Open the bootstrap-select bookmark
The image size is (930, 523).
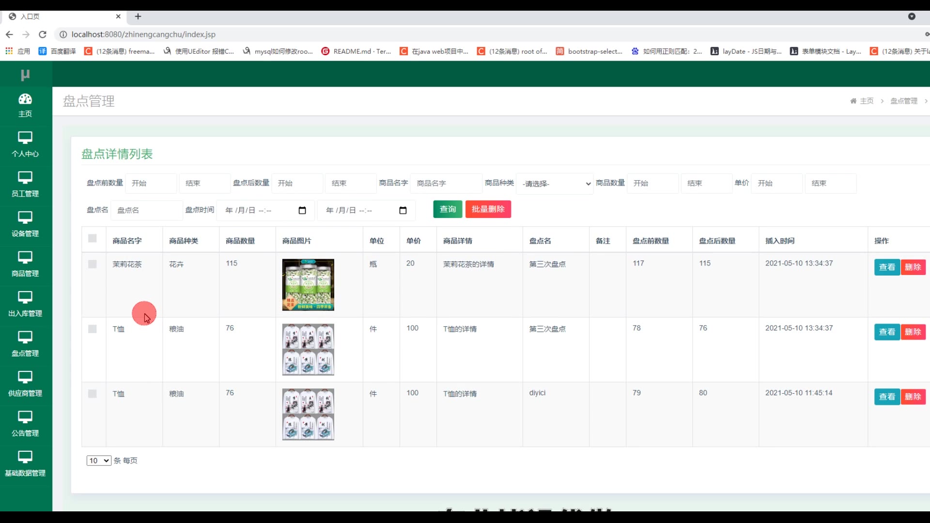pyautogui.click(x=589, y=51)
